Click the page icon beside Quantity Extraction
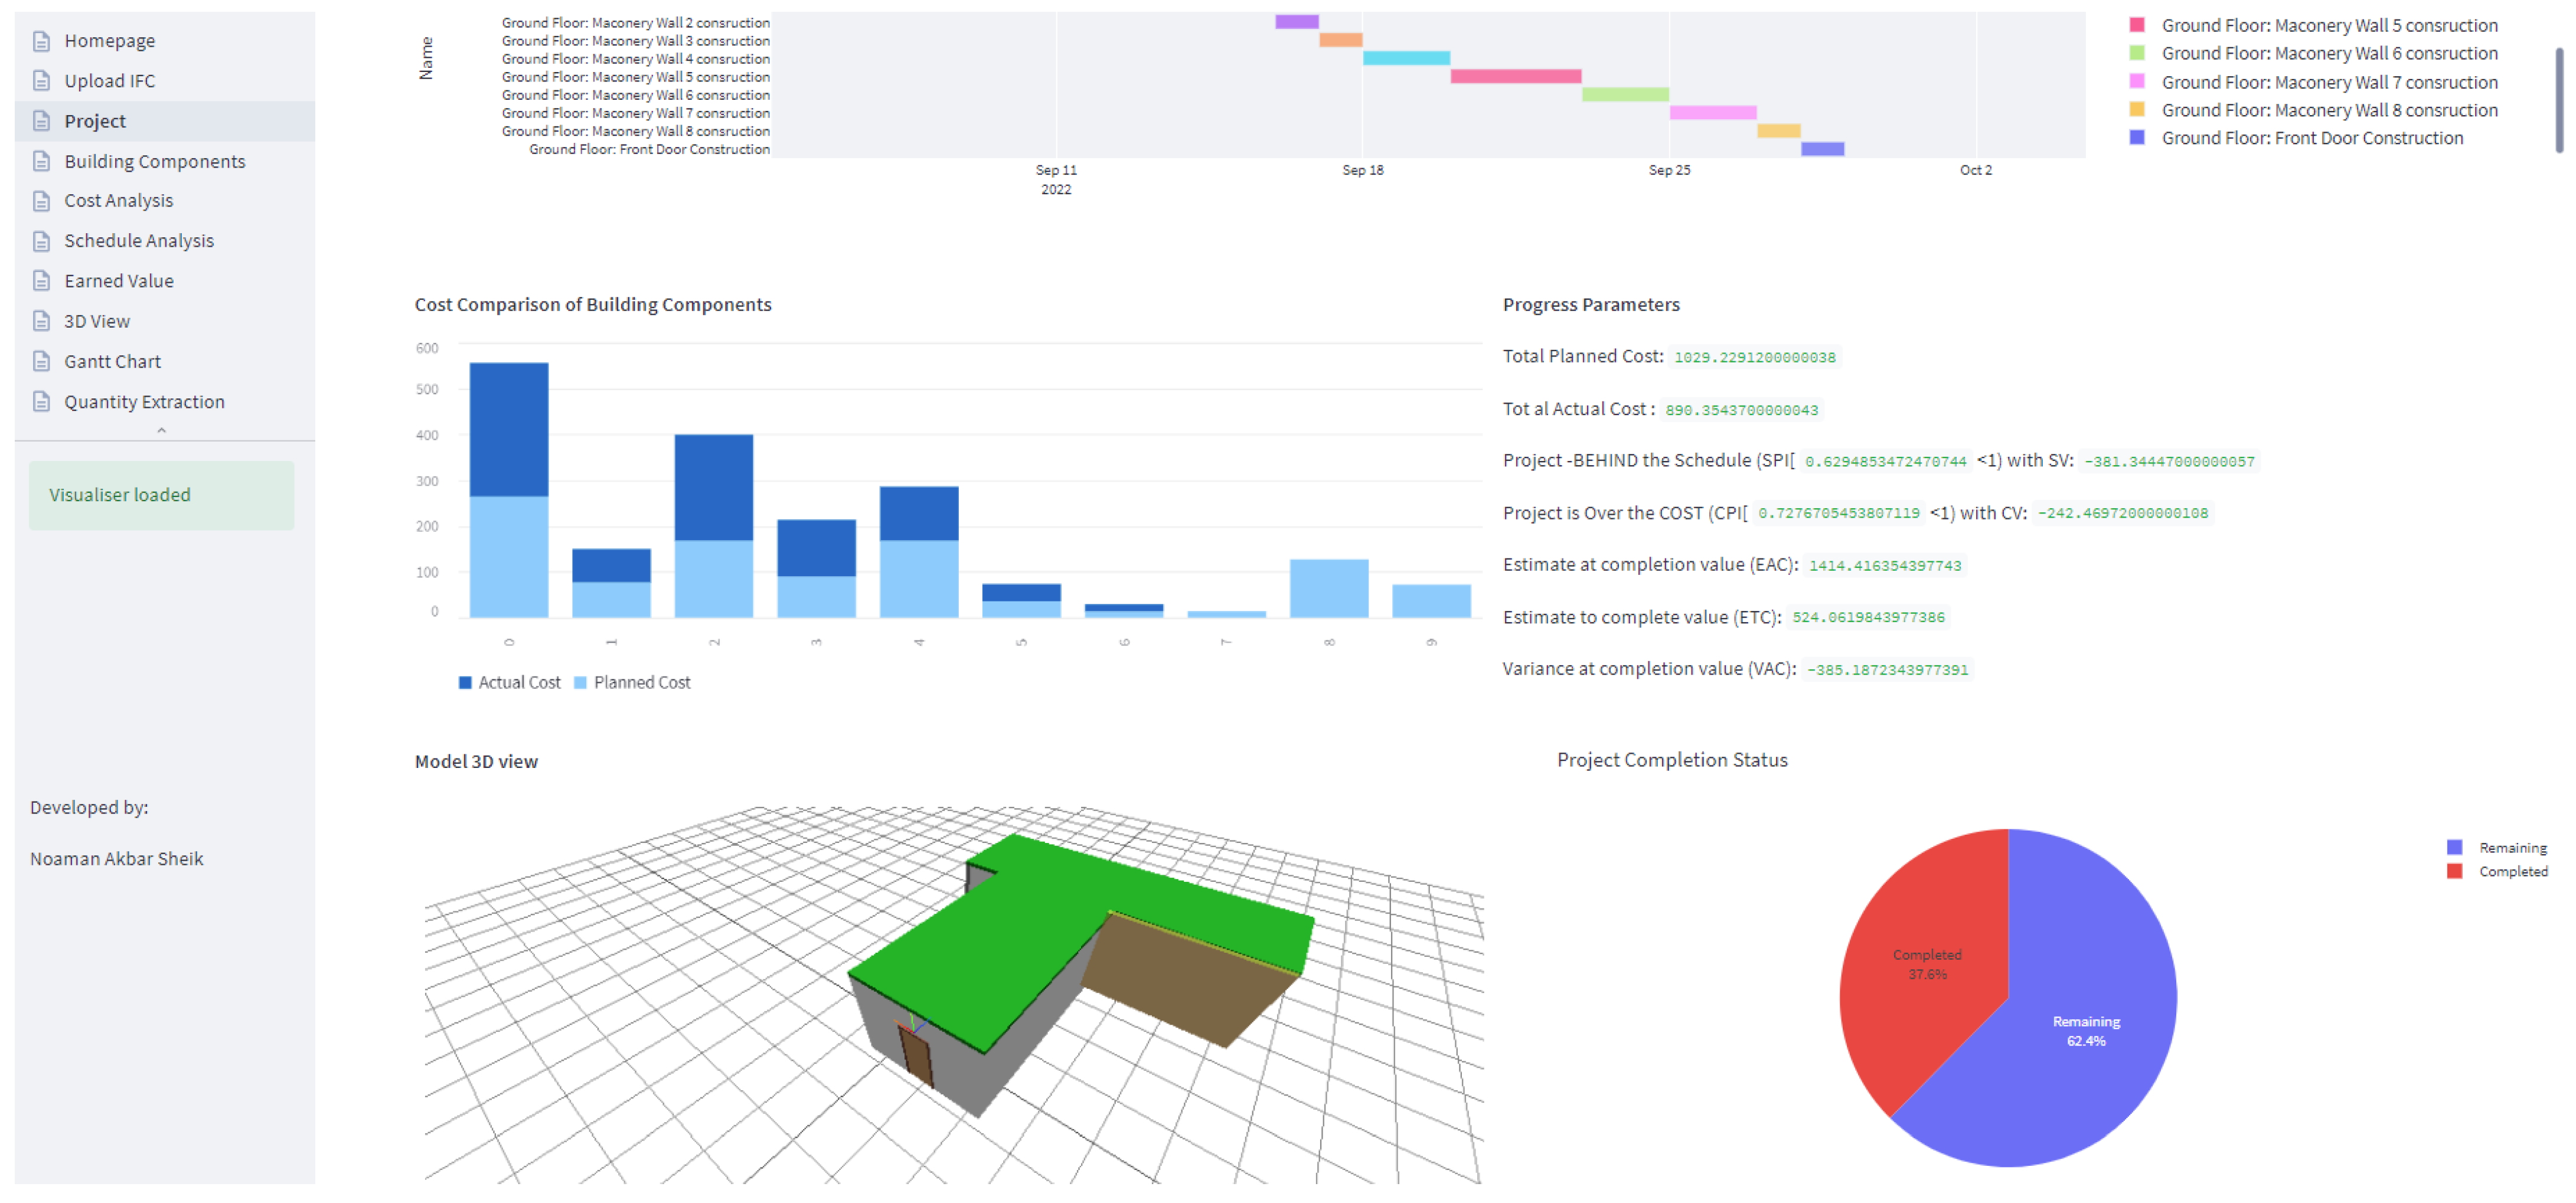Screen dimensions: 2576x1203 tap(41, 402)
